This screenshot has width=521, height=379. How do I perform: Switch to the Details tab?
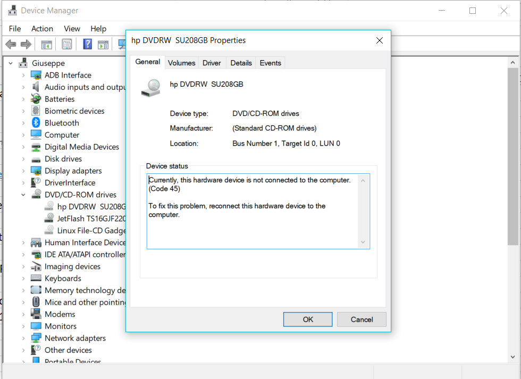[241, 63]
